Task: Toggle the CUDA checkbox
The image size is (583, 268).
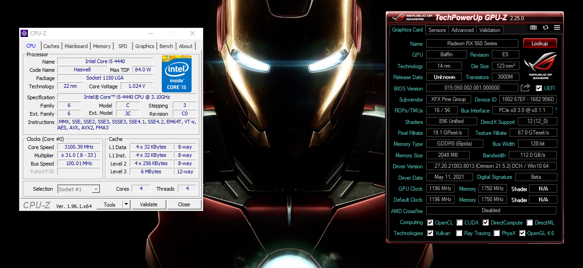Action: pos(459,223)
